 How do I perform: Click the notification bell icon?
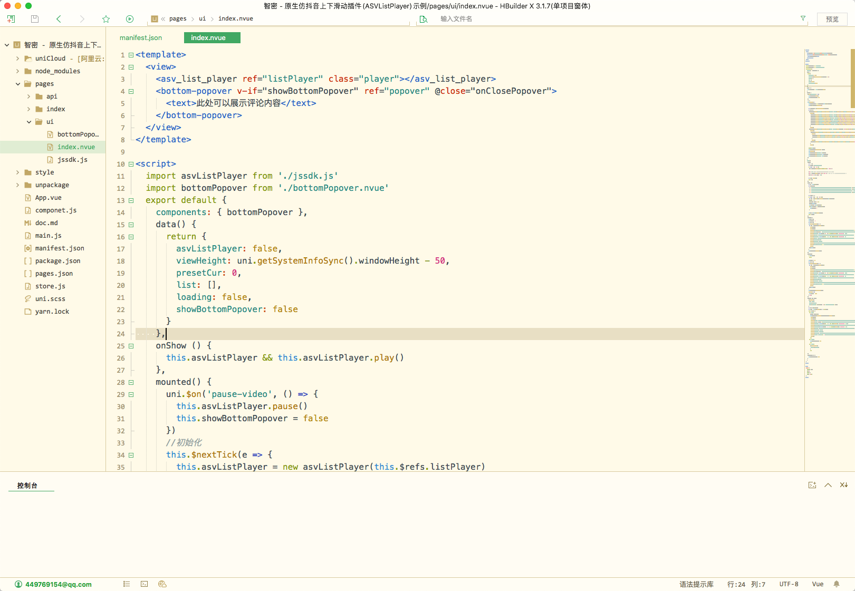[x=837, y=584]
